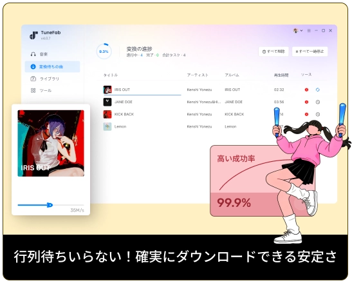Image resolution: width=352 pixels, height=283 pixels.
Task: Click the 35M/s speed label
Action: (77, 210)
